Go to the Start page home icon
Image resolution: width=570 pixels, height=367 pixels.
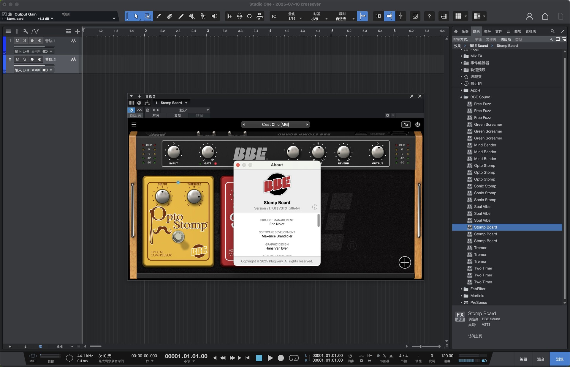click(x=545, y=16)
